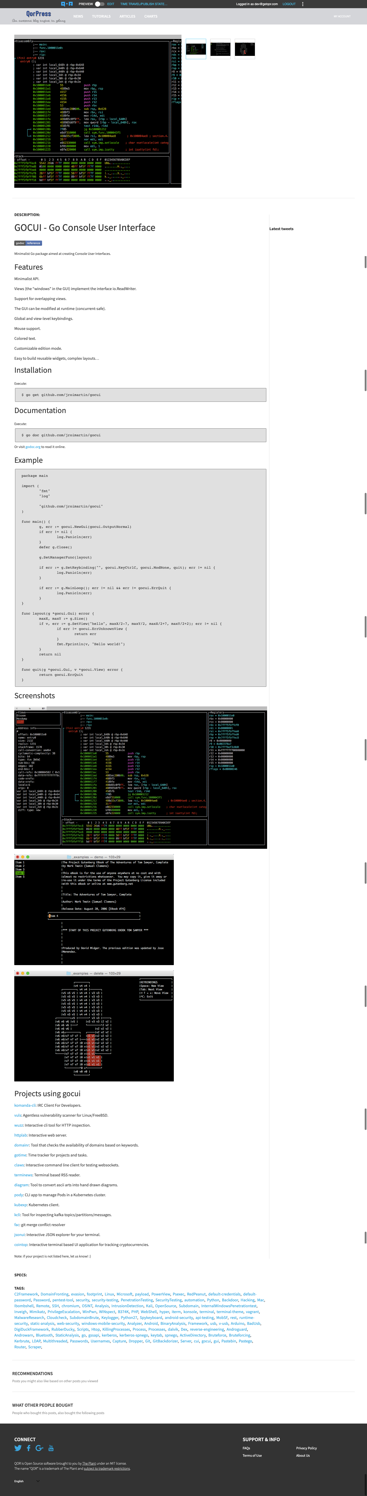The image size is (367, 1496).
Task: Open the jsonui project link
Action: click(20, 1235)
